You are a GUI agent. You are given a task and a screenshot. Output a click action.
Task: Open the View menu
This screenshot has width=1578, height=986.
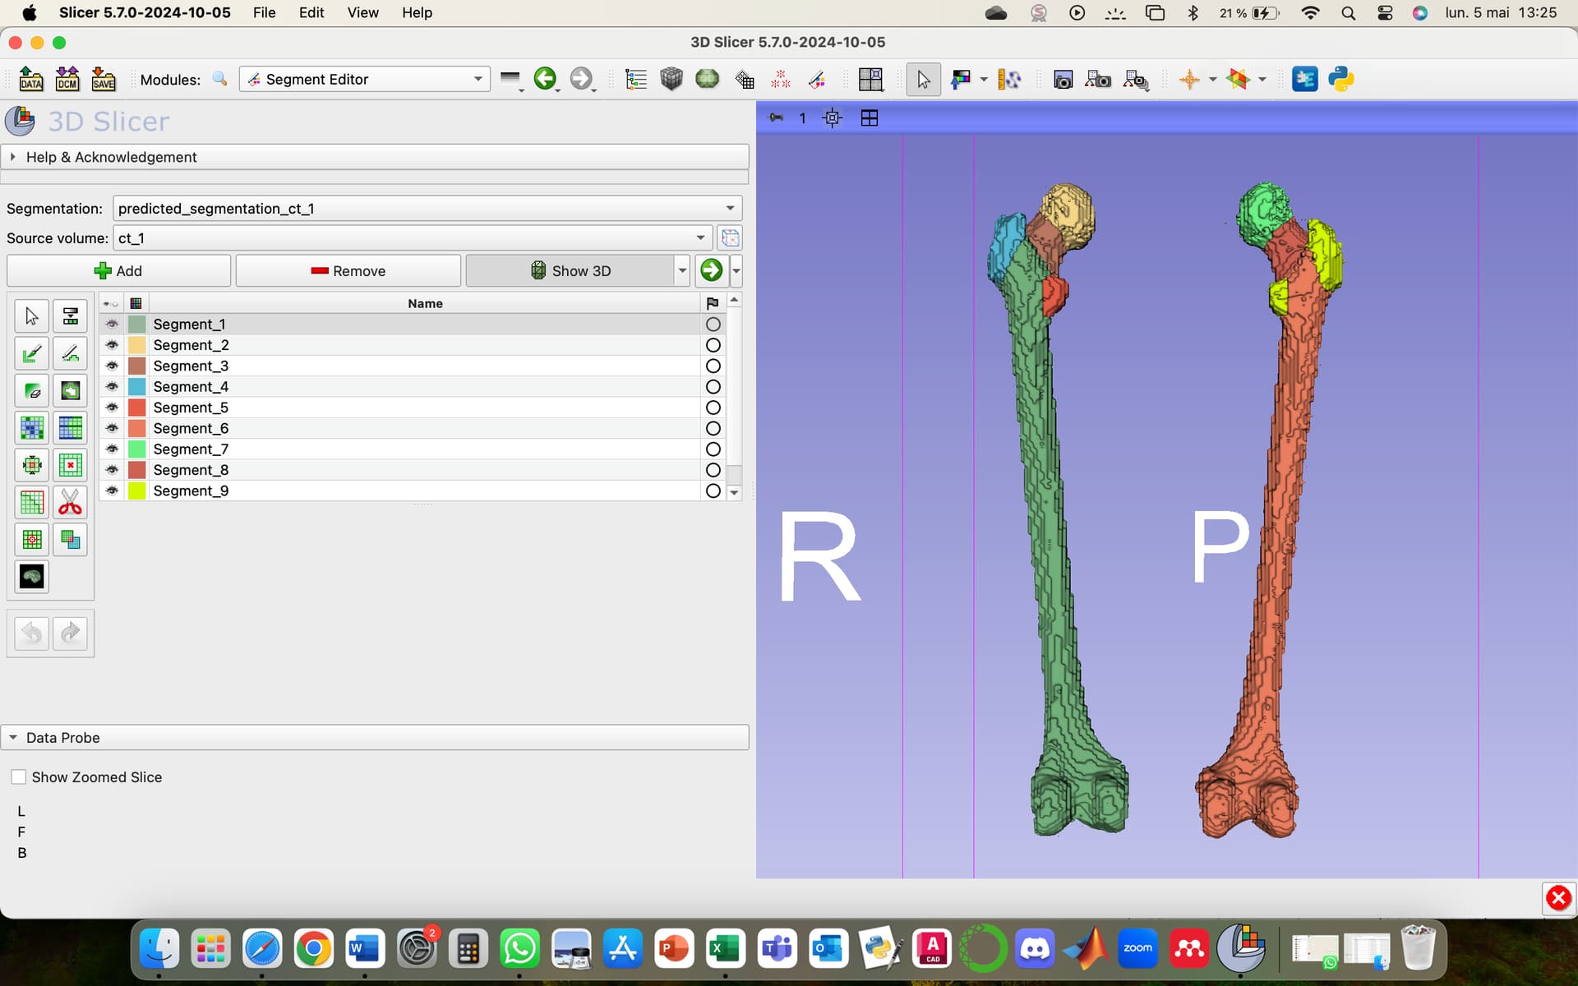click(x=362, y=12)
